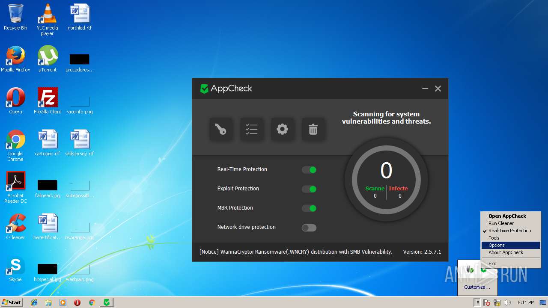The width and height of the screenshot is (548, 308).
Task: Select the raceinfo.png desktop file
Action: (80, 105)
